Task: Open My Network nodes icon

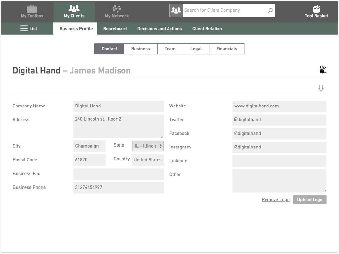Action: point(117,8)
